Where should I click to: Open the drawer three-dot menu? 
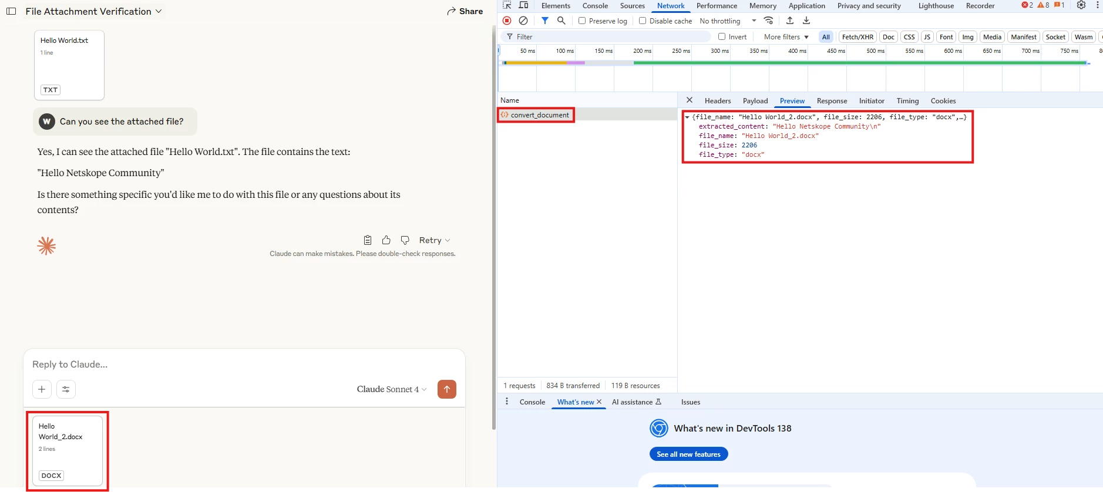click(x=507, y=402)
